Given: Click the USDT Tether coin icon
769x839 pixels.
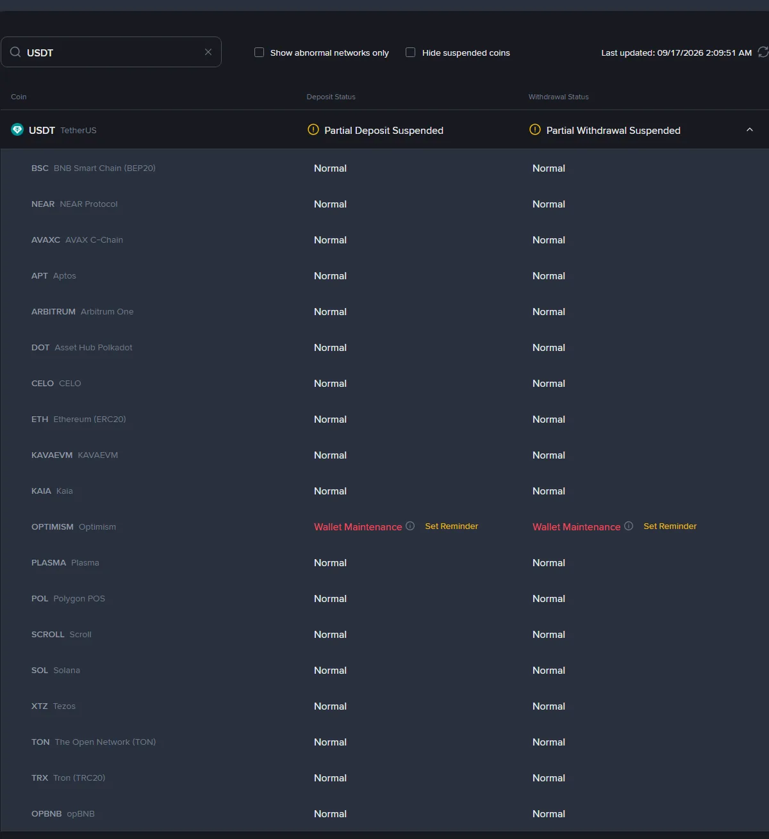Looking at the screenshot, I should tap(17, 129).
